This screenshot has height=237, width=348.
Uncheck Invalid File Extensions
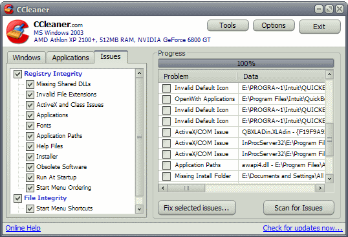pyautogui.click(x=30, y=95)
